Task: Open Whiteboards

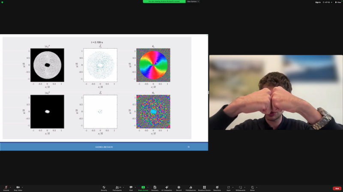Action: pos(241,187)
